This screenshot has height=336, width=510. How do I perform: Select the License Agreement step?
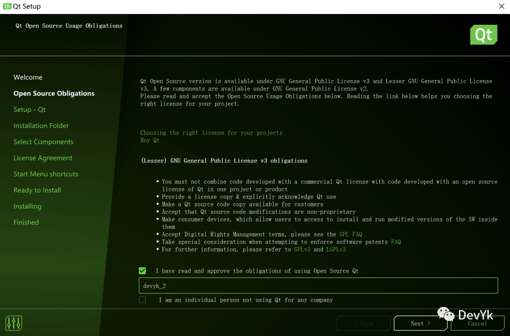point(43,158)
